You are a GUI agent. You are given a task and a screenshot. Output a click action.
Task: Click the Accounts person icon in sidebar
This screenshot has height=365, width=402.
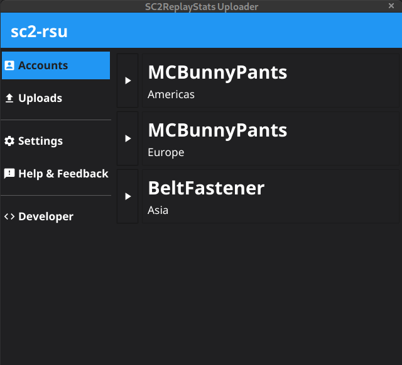9,65
